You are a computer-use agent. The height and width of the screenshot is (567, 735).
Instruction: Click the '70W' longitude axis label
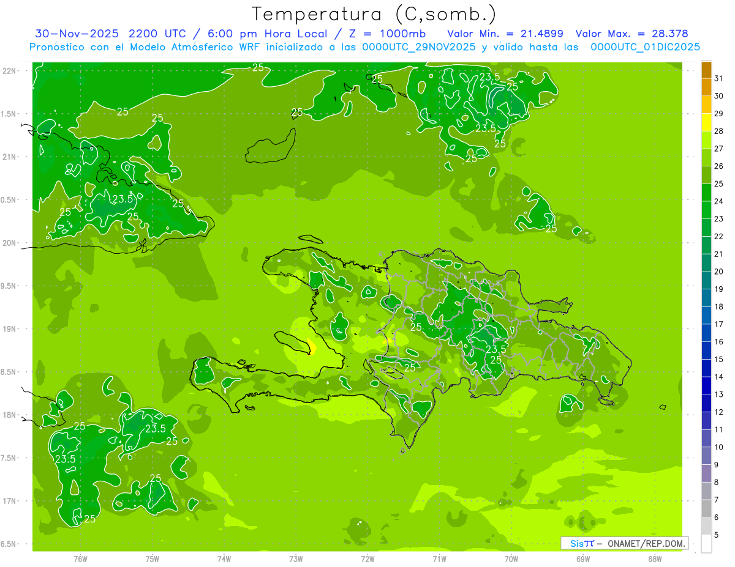pyautogui.click(x=511, y=558)
